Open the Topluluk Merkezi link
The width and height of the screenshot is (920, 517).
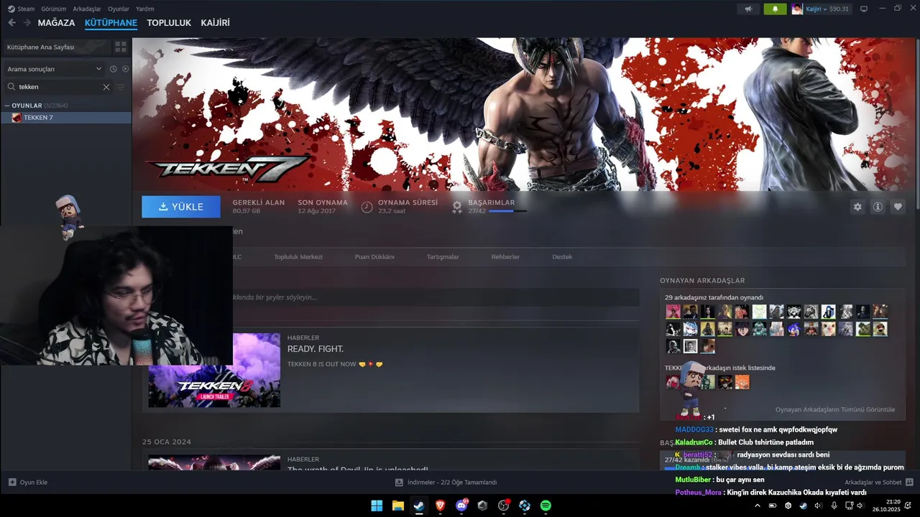(x=298, y=256)
